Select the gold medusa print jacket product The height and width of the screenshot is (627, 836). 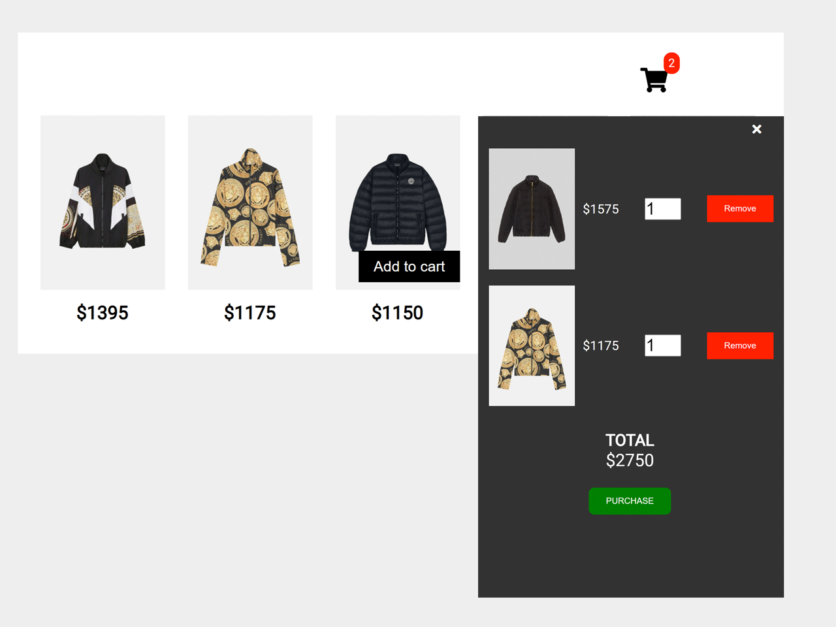(x=250, y=202)
